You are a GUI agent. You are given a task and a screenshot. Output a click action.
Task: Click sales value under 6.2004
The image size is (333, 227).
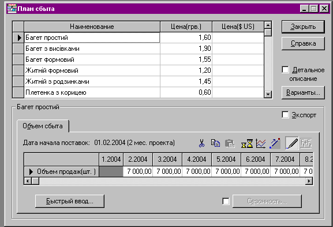[256, 172]
